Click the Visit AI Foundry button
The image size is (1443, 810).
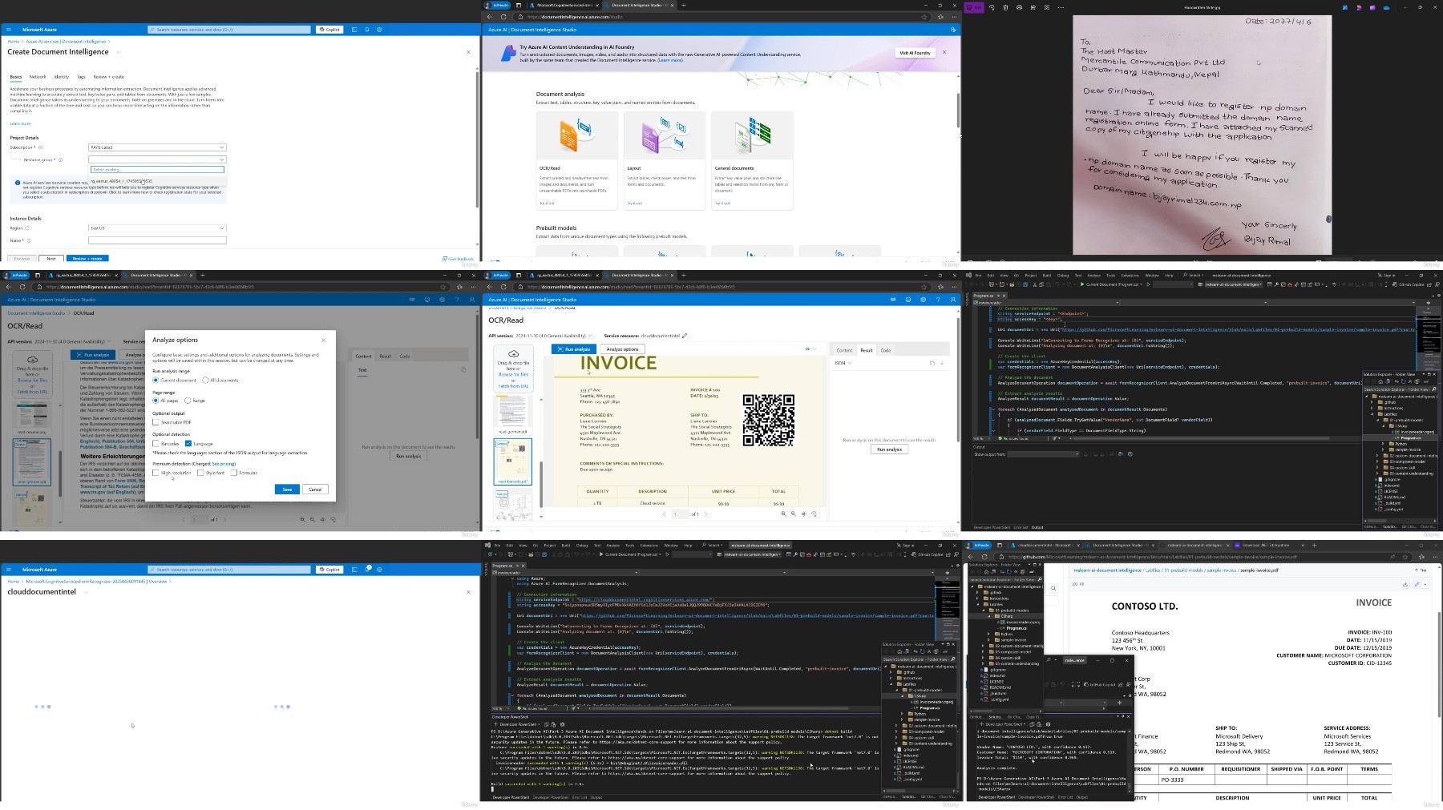coord(915,53)
